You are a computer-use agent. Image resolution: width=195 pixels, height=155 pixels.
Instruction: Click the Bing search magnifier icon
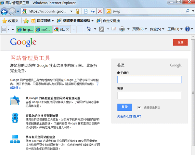click(x=188, y=11)
